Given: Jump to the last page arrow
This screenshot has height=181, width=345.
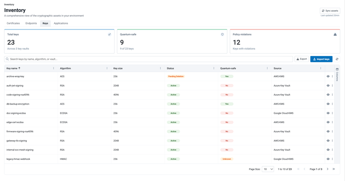Looking at the screenshot, I should [x=333, y=169].
